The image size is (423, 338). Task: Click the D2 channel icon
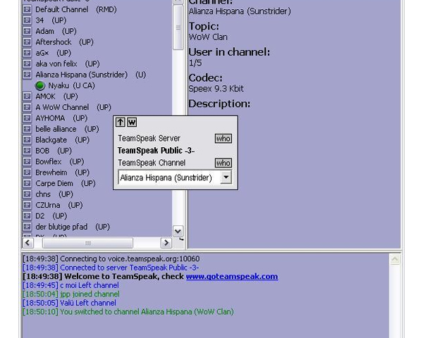pyautogui.click(x=27, y=216)
